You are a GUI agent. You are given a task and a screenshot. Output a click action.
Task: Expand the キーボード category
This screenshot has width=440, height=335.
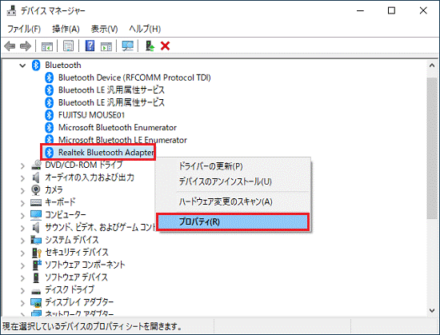tap(22, 203)
